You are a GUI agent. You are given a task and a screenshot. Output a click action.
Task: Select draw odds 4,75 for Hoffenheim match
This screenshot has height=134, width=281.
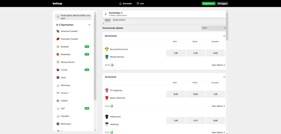tap(195, 120)
